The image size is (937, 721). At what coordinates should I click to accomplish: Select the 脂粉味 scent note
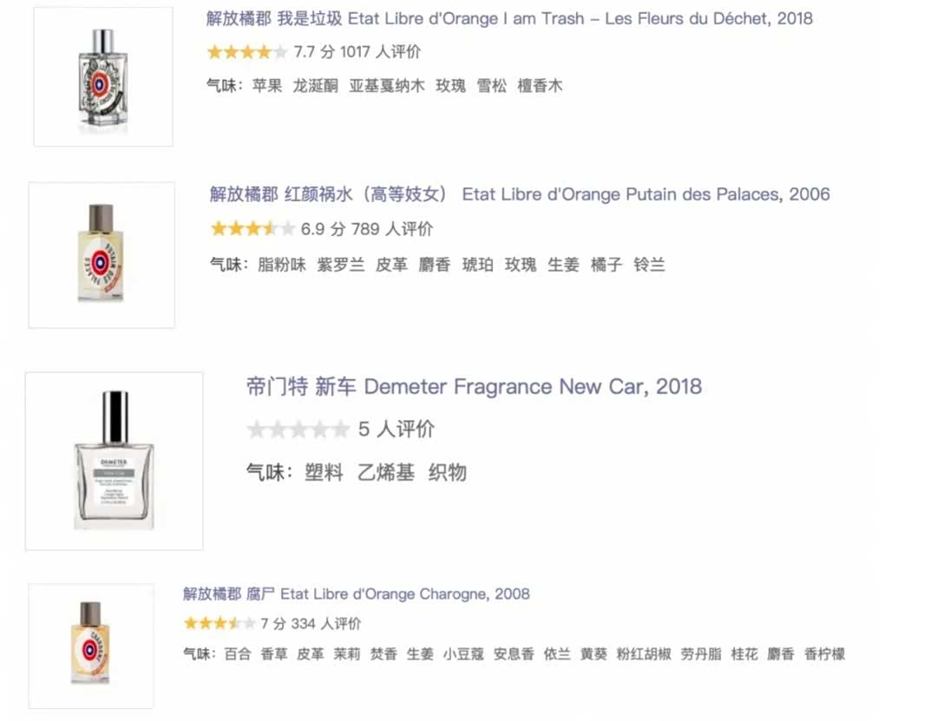pos(282,265)
